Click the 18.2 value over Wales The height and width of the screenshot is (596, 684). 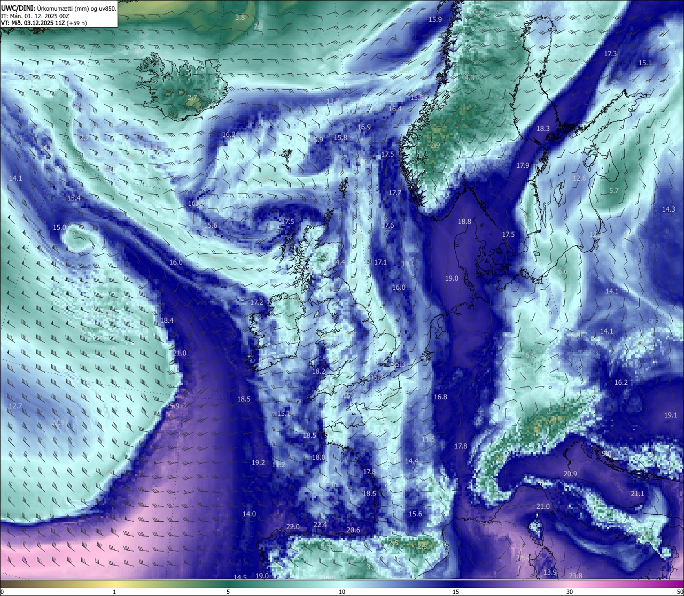click(319, 371)
